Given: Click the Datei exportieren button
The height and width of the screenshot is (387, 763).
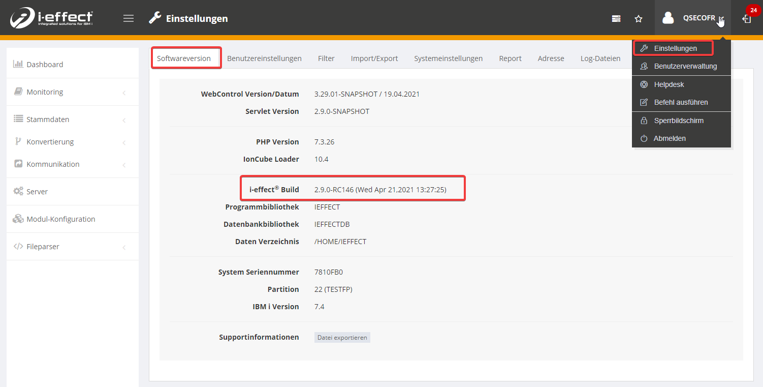Looking at the screenshot, I should [x=342, y=337].
